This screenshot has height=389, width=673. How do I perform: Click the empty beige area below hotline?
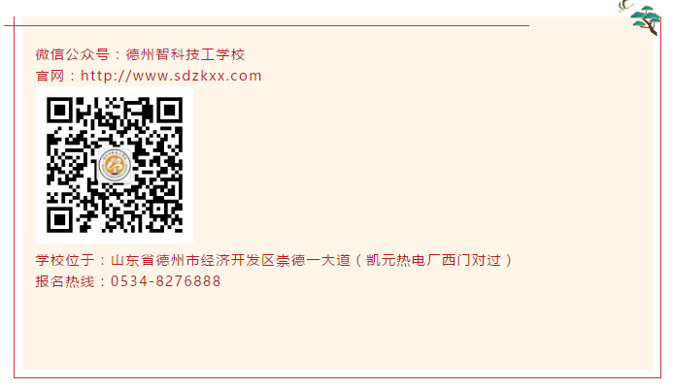pyautogui.click(x=337, y=330)
